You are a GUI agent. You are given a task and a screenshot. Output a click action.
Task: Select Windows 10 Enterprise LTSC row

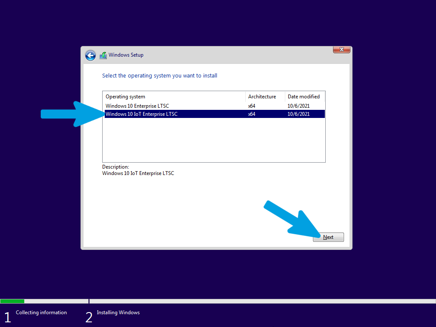(215, 106)
